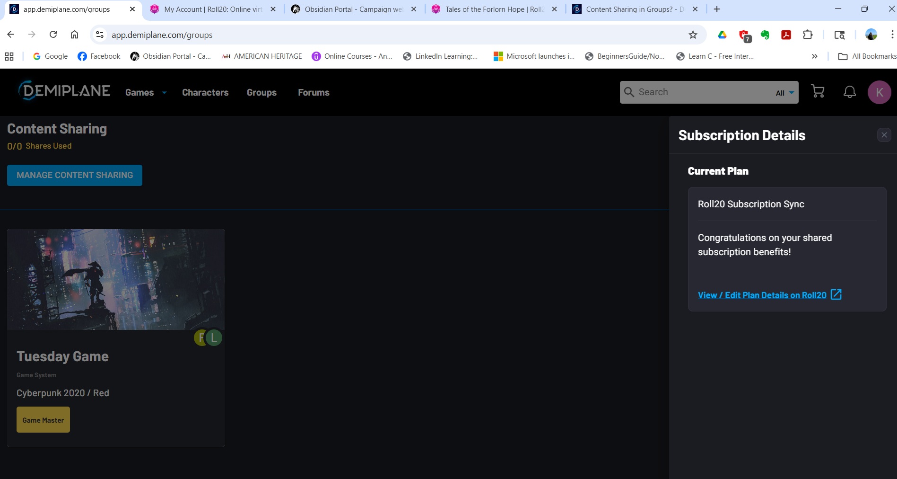Open View / Edit Plan Details on Roll20
This screenshot has width=897, height=479.
point(762,295)
